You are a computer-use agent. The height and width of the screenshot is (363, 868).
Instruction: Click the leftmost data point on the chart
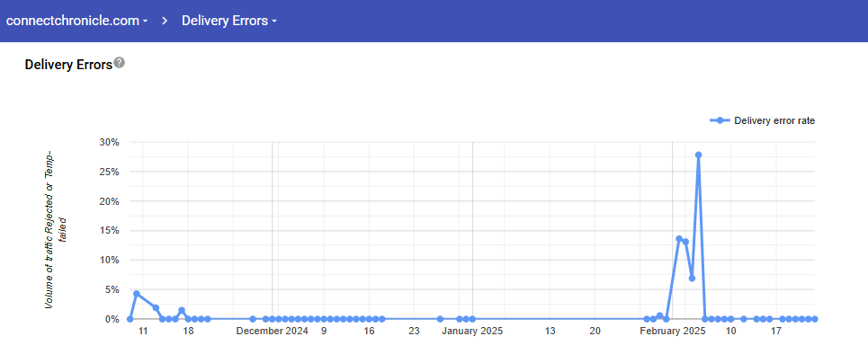(130, 319)
